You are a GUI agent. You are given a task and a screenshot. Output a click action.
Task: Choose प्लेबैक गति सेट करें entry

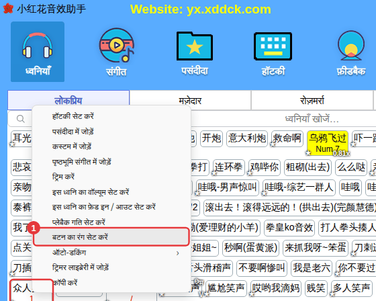(111, 222)
